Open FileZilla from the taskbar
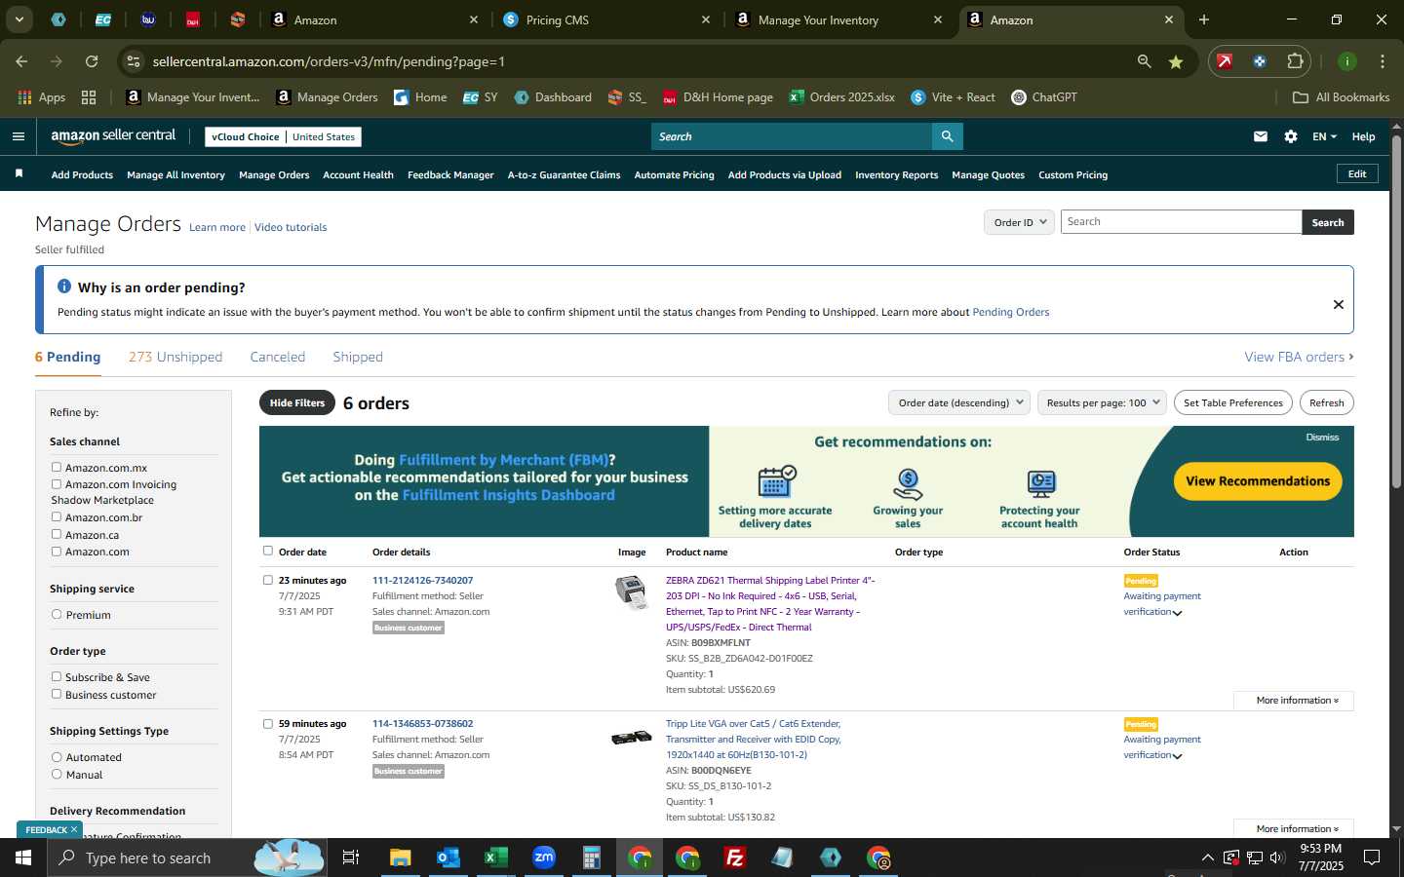This screenshot has width=1404, height=877. point(735,858)
